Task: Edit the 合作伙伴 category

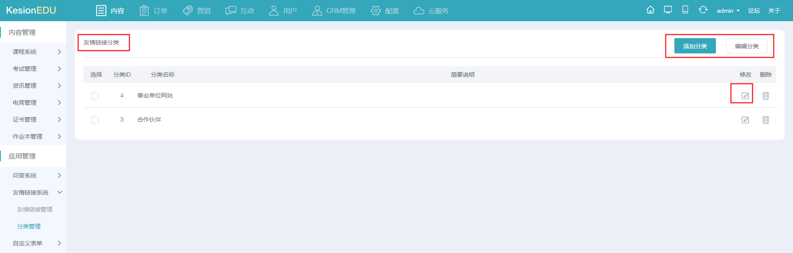Action: pos(745,120)
